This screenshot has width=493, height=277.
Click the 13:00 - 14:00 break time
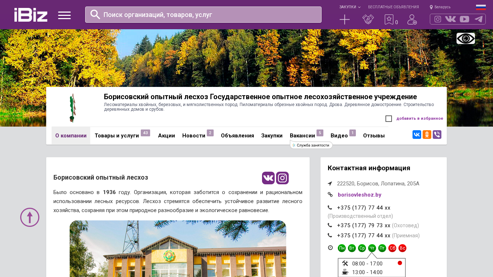[367, 272]
